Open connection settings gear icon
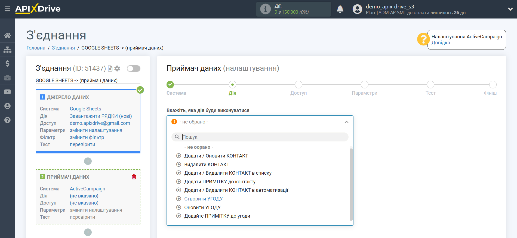This screenshot has height=238, width=517. 117,69
